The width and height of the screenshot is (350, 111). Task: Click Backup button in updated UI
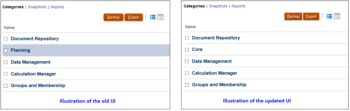click(x=293, y=16)
